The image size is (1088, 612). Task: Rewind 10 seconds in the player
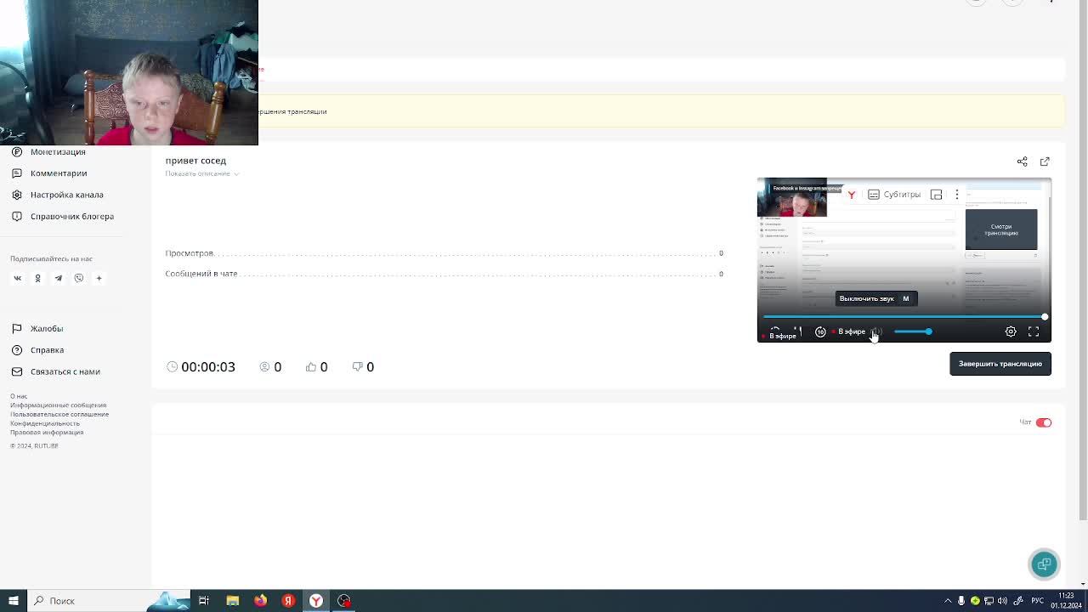(820, 331)
